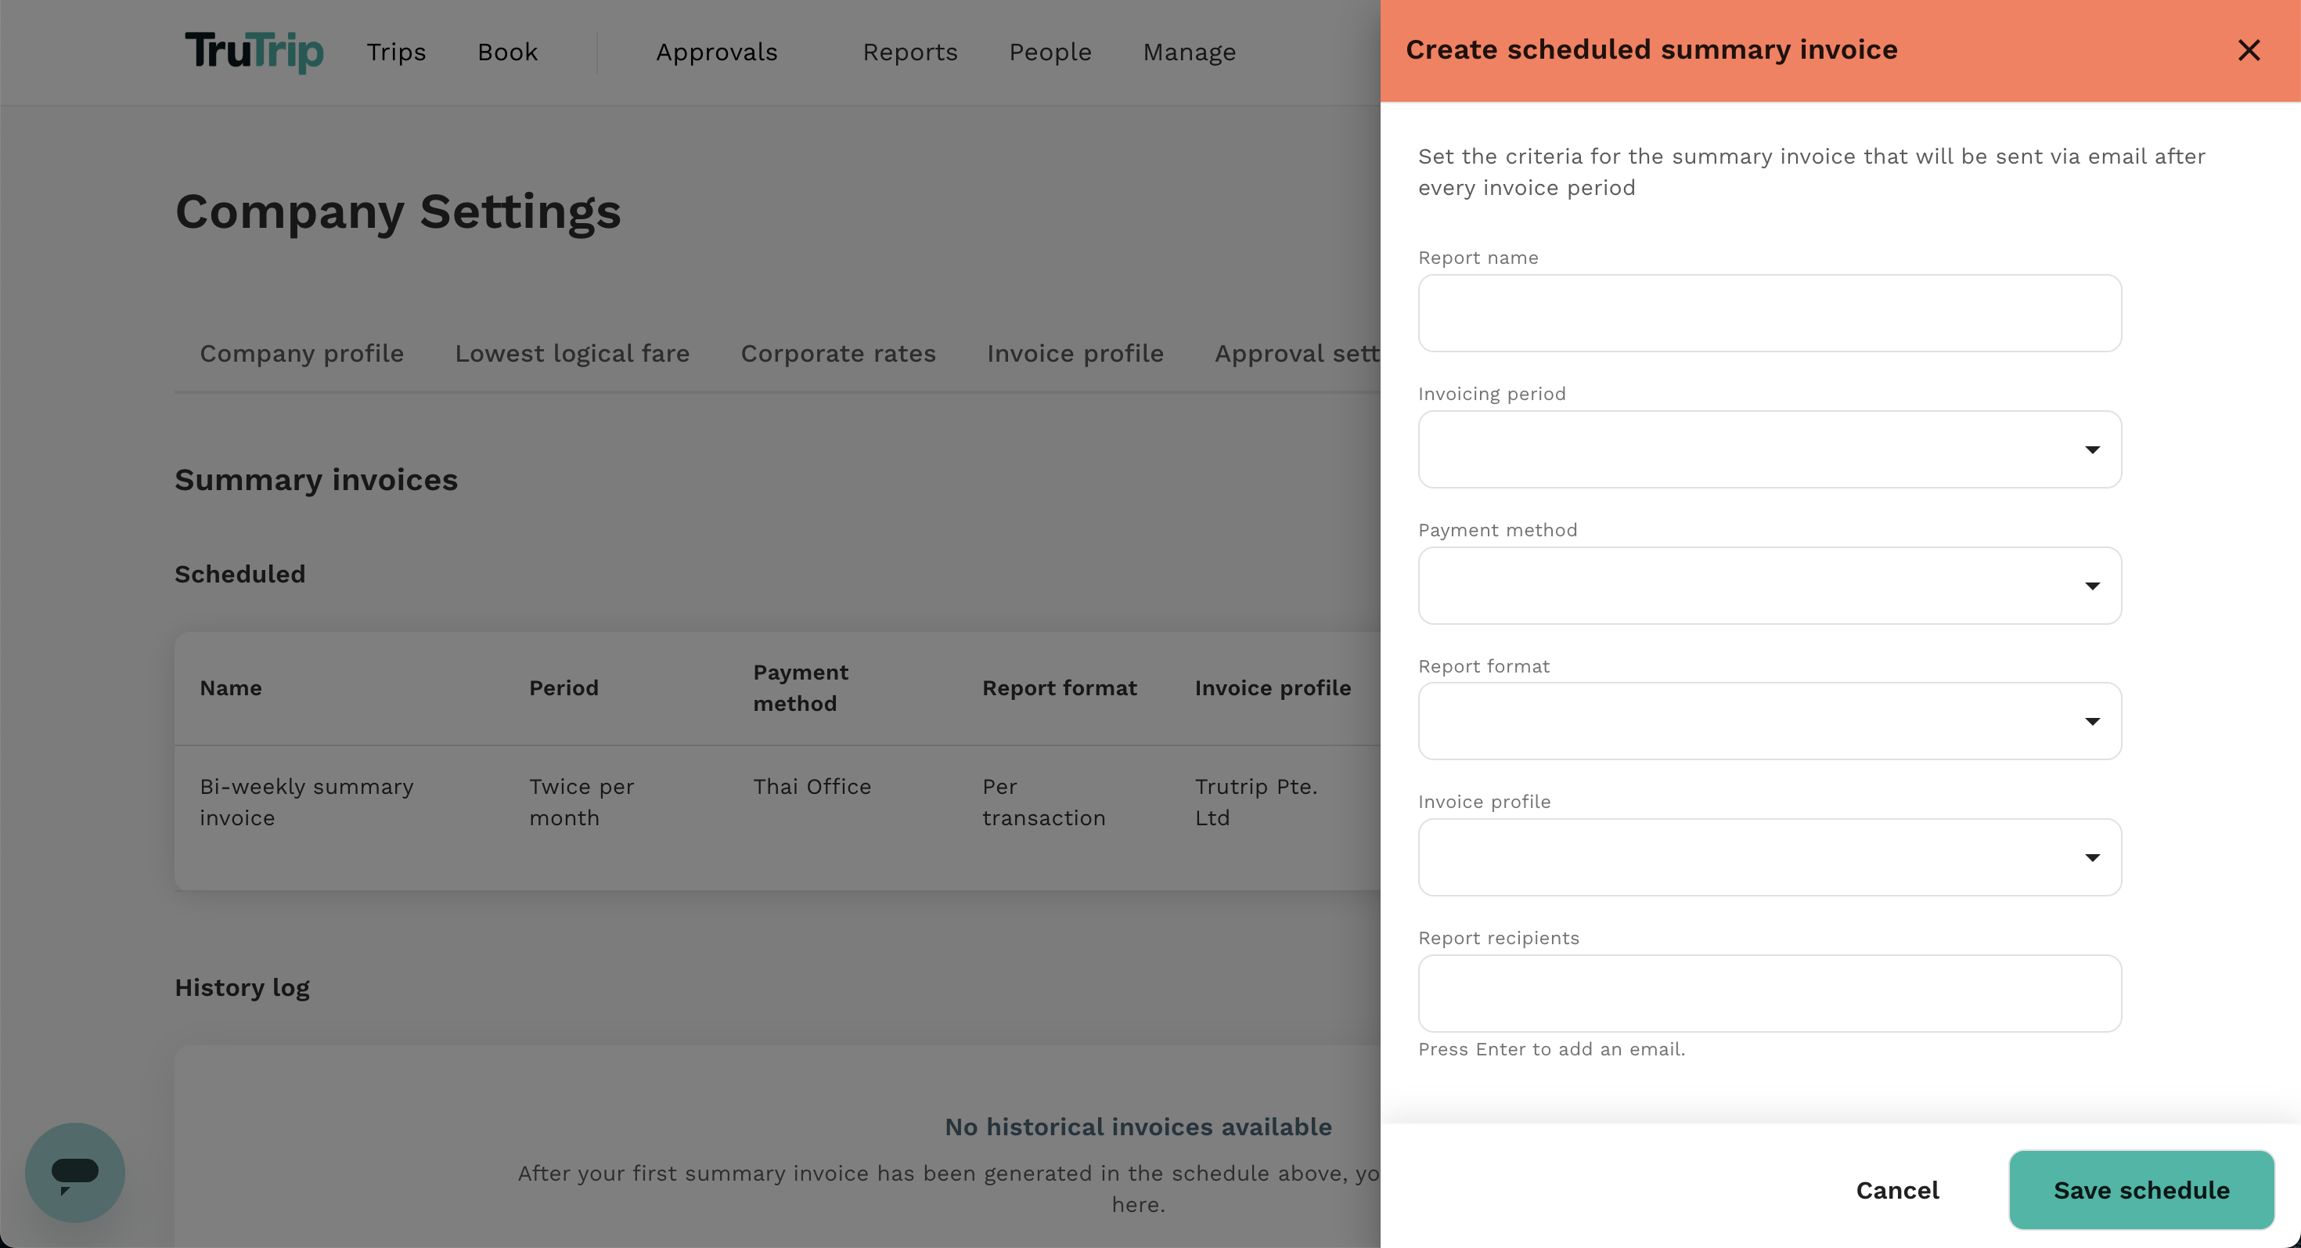
Task: Click the TruTrip logo
Action: (x=254, y=52)
